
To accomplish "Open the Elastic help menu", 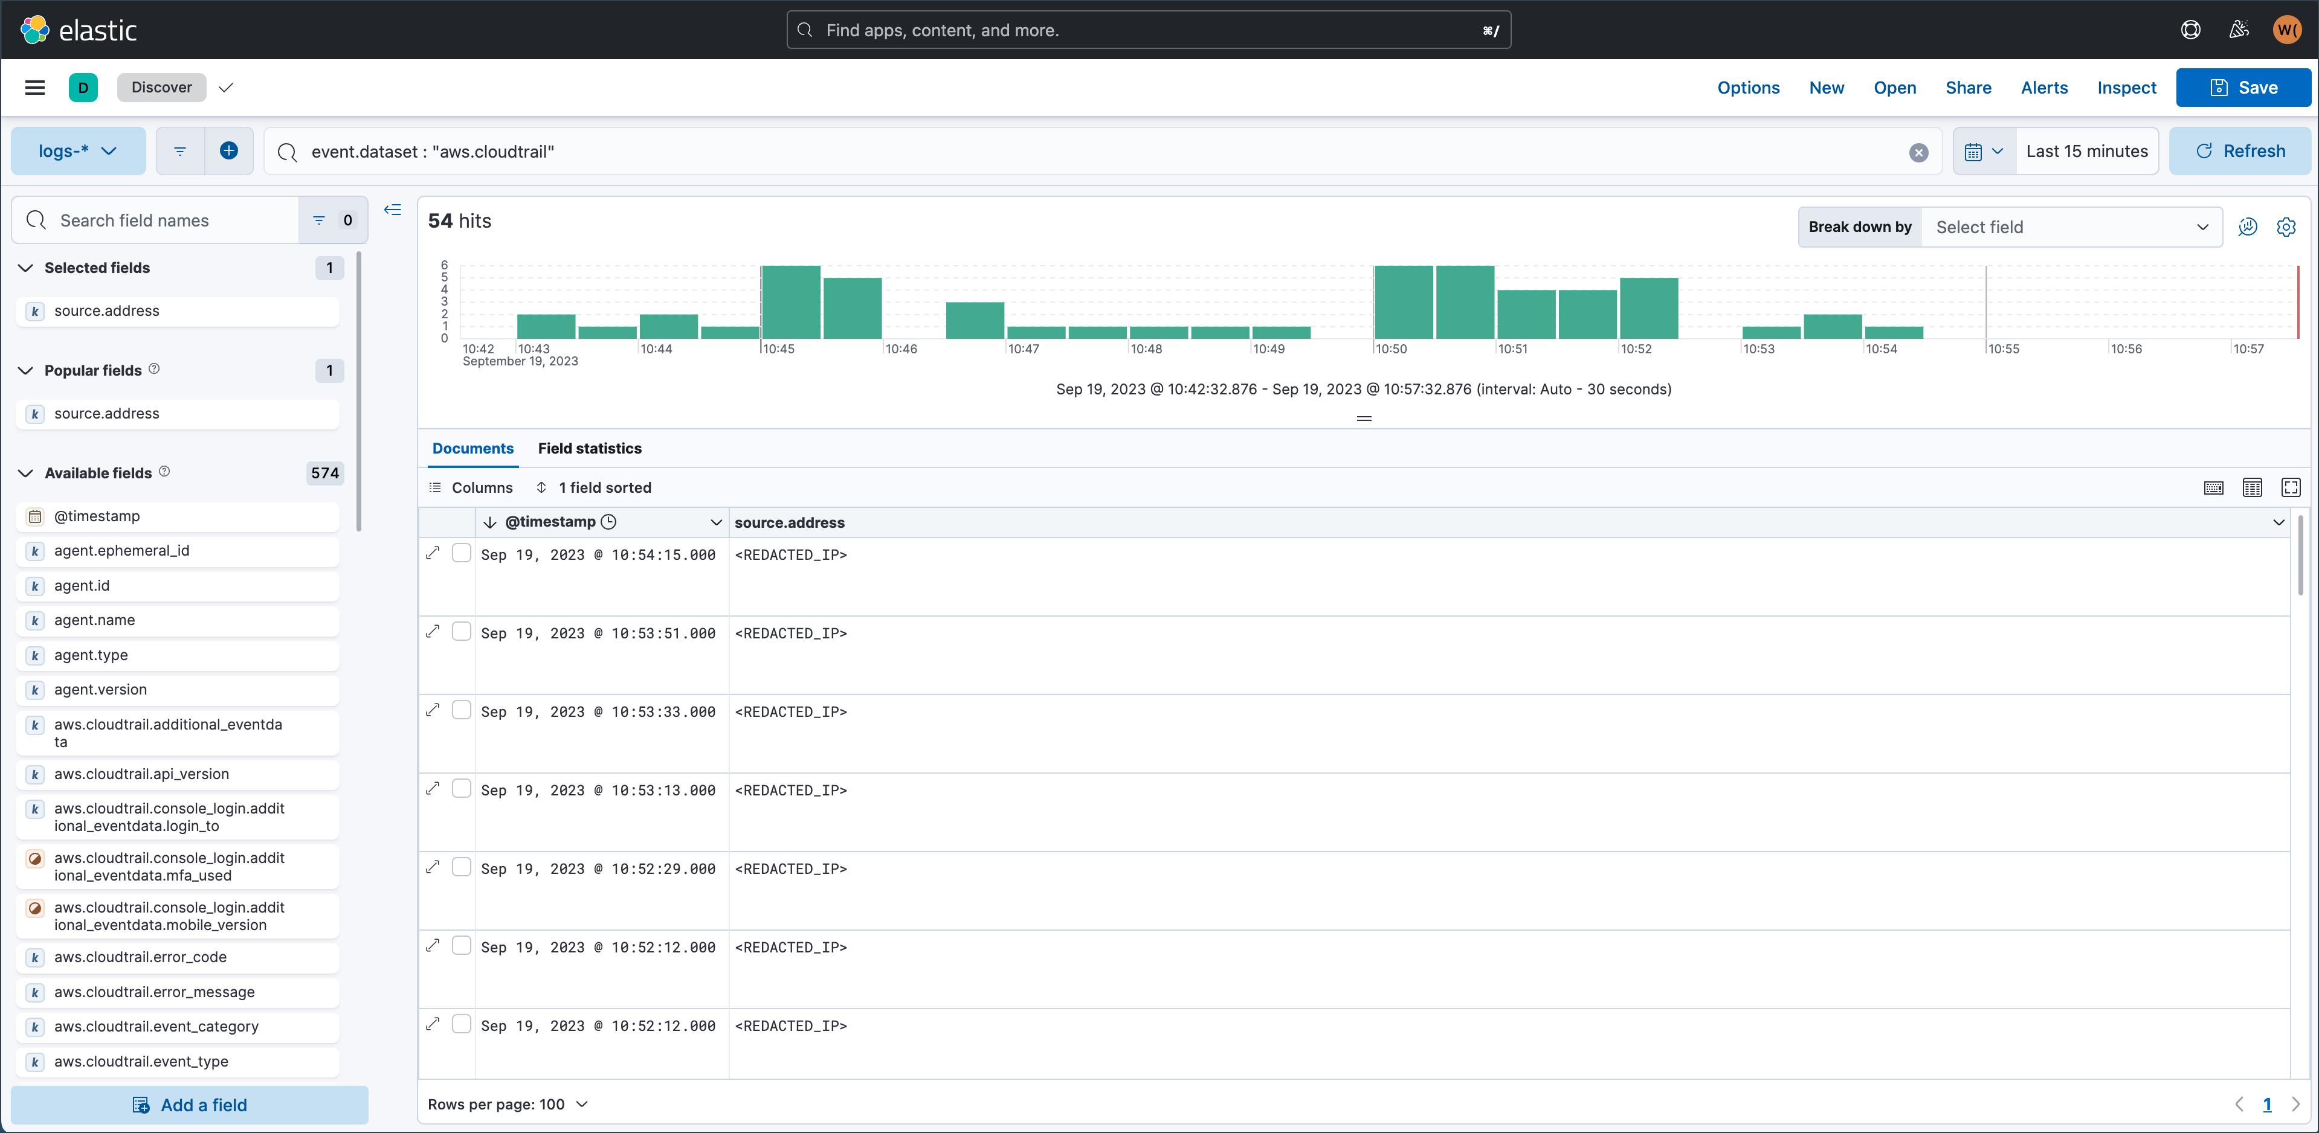I will tap(2190, 29).
